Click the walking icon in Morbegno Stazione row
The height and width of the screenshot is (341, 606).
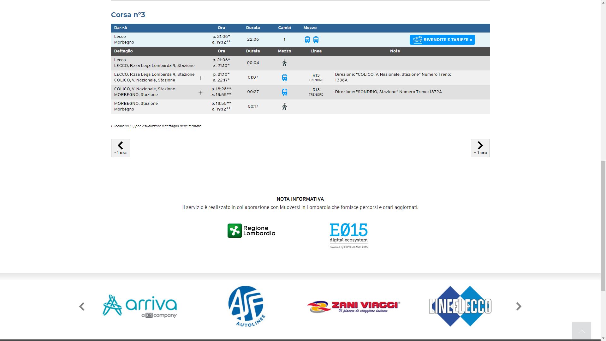284,107
